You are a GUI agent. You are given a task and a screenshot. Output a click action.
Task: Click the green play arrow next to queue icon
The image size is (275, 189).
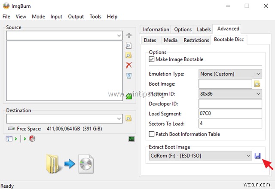pos(16,139)
